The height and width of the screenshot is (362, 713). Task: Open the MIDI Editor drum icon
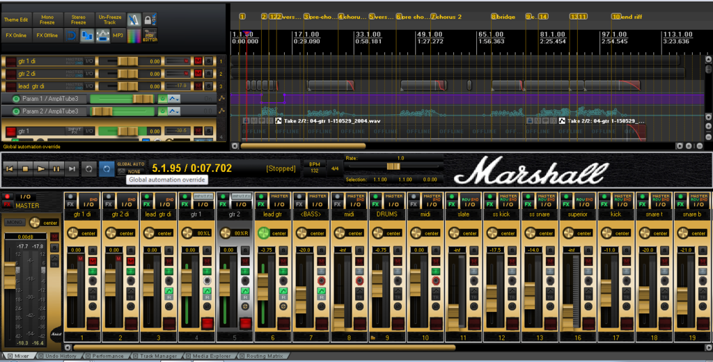[x=150, y=36]
